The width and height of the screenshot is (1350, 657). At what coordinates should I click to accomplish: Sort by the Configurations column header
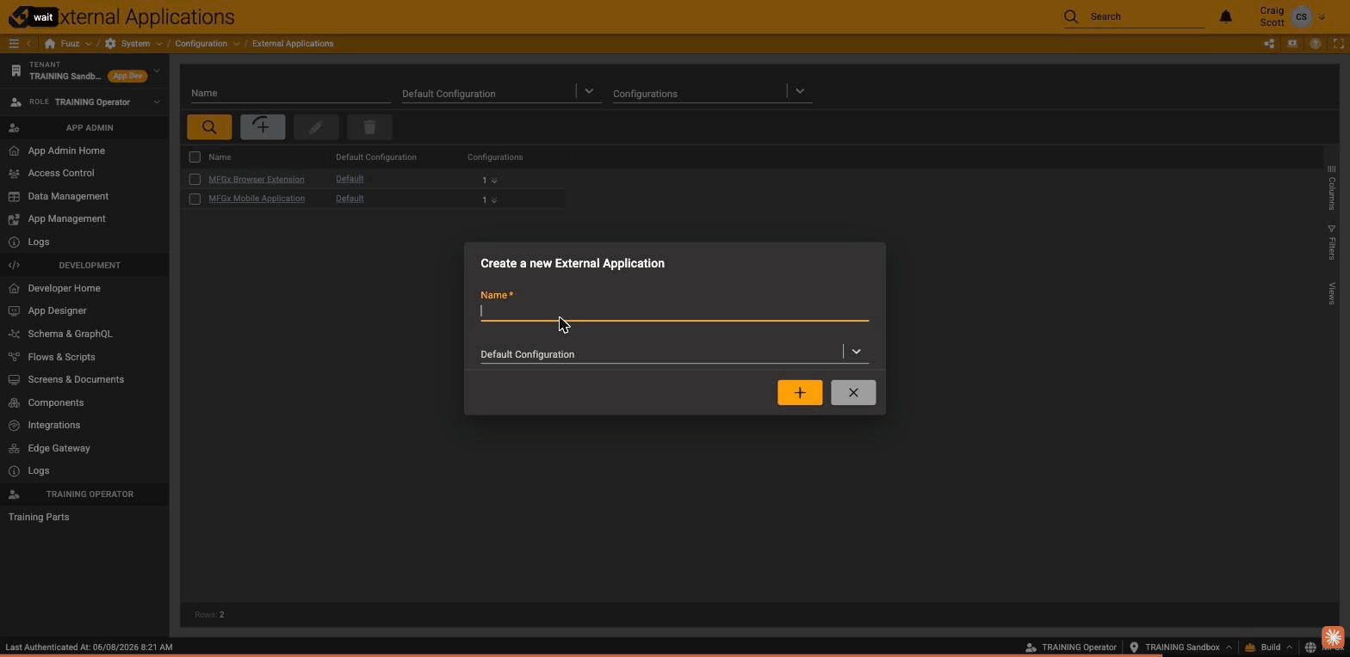click(x=495, y=157)
